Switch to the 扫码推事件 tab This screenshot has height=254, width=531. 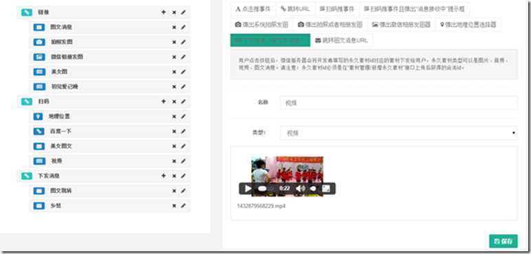coord(336,9)
